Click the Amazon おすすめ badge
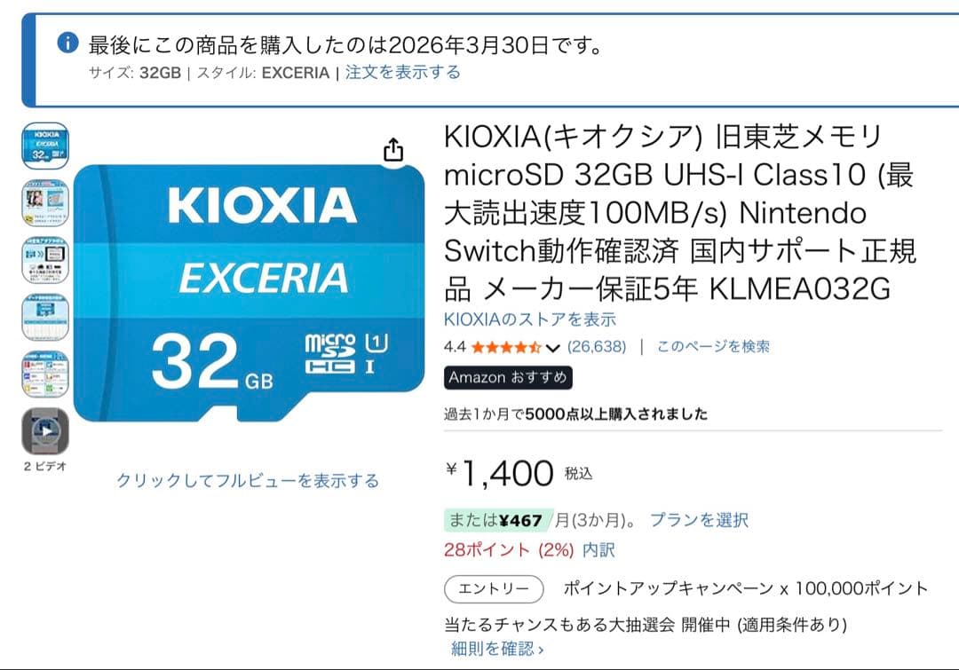The height and width of the screenshot is (670, 959). click(507, 376)
